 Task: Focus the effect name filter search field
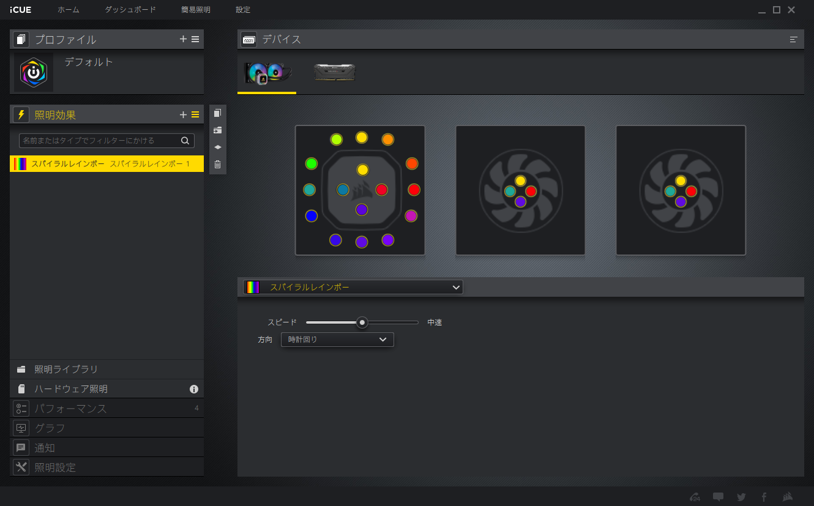pyautogui.click(x=106, y=141)
